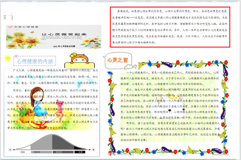Click the table move handle icon
Viewport: 241px width, 160px height.
click(4, 17)
